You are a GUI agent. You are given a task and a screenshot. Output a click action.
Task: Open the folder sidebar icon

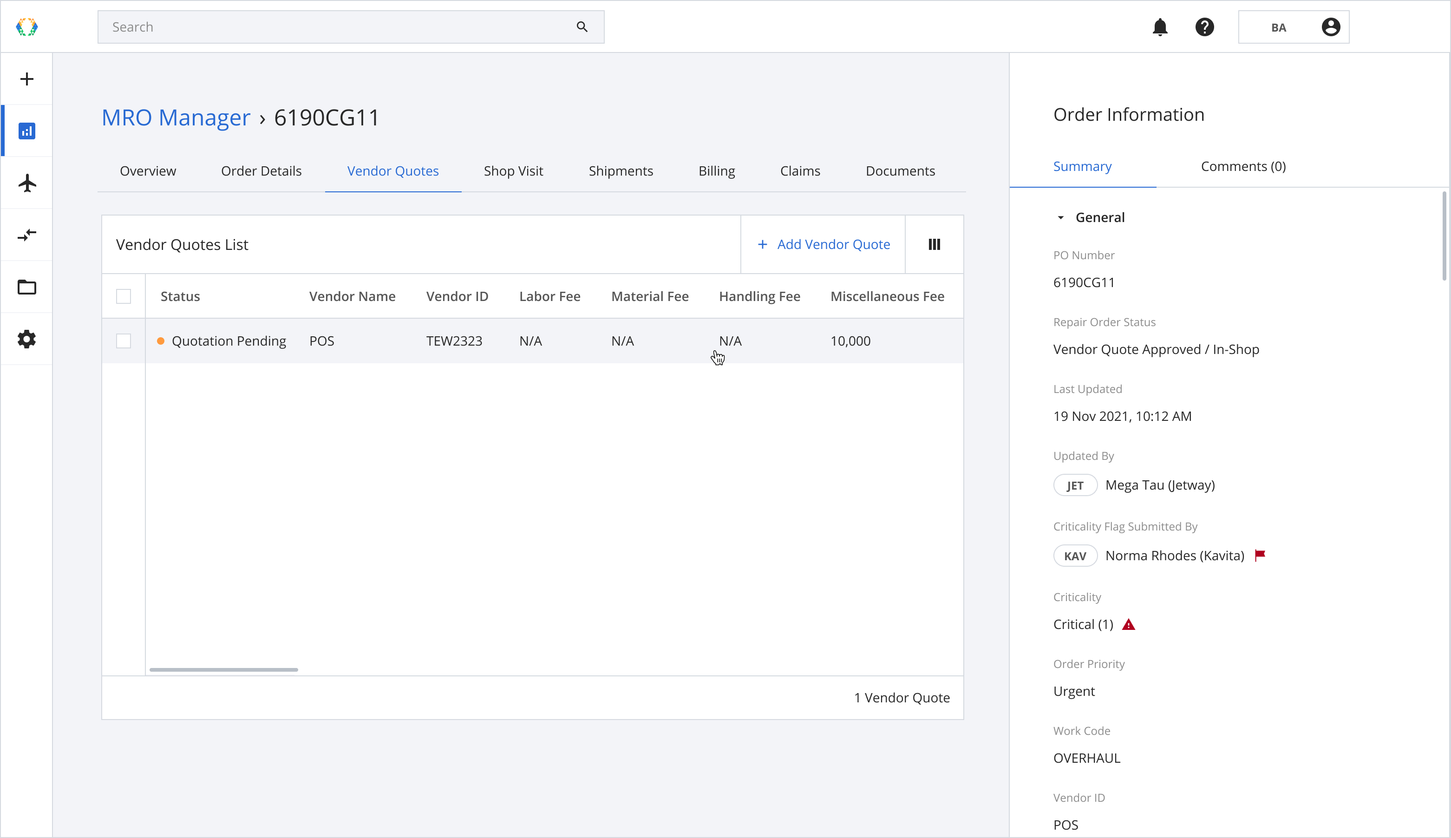pyautogui.click(x=26, y=287)
